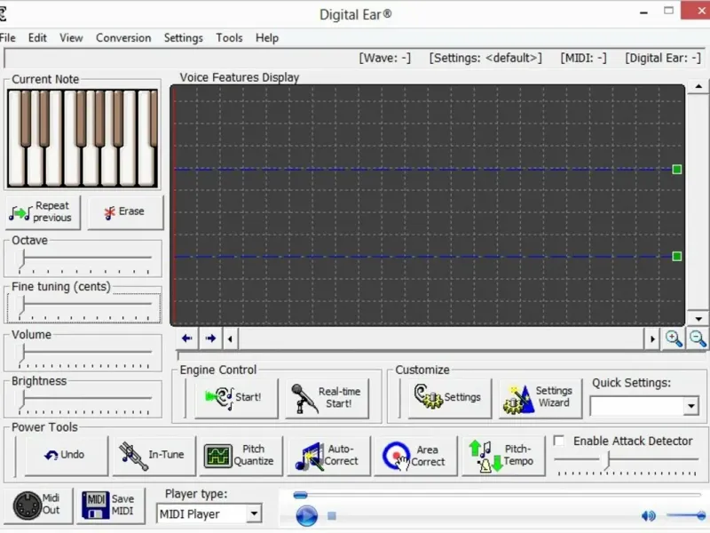Viewport: 710px width, 533px height.
Task: Open the Edit menu
Action: click(x=37, y=38)
